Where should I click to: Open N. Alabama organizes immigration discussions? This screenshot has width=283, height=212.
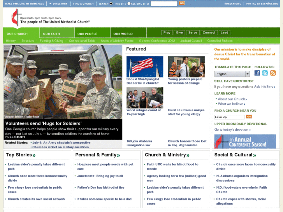click(242, 178)
